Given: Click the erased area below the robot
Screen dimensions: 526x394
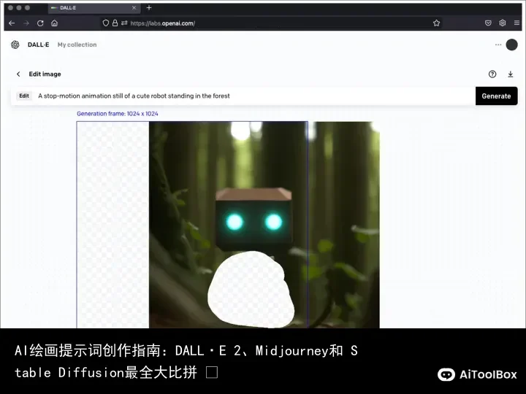Looking at the screenshot, I should 251,290.
